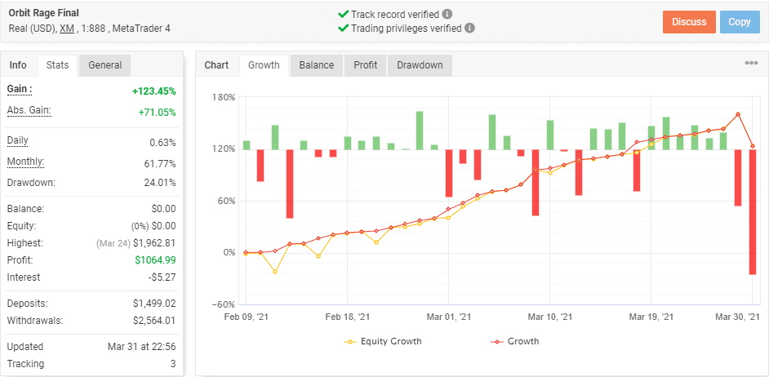
Task: Click the Track record verified info icon
Action: pos(447,15)
